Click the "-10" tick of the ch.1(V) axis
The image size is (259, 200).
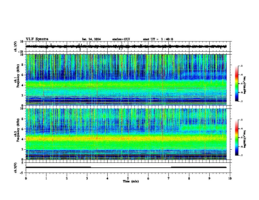[21, 52]
